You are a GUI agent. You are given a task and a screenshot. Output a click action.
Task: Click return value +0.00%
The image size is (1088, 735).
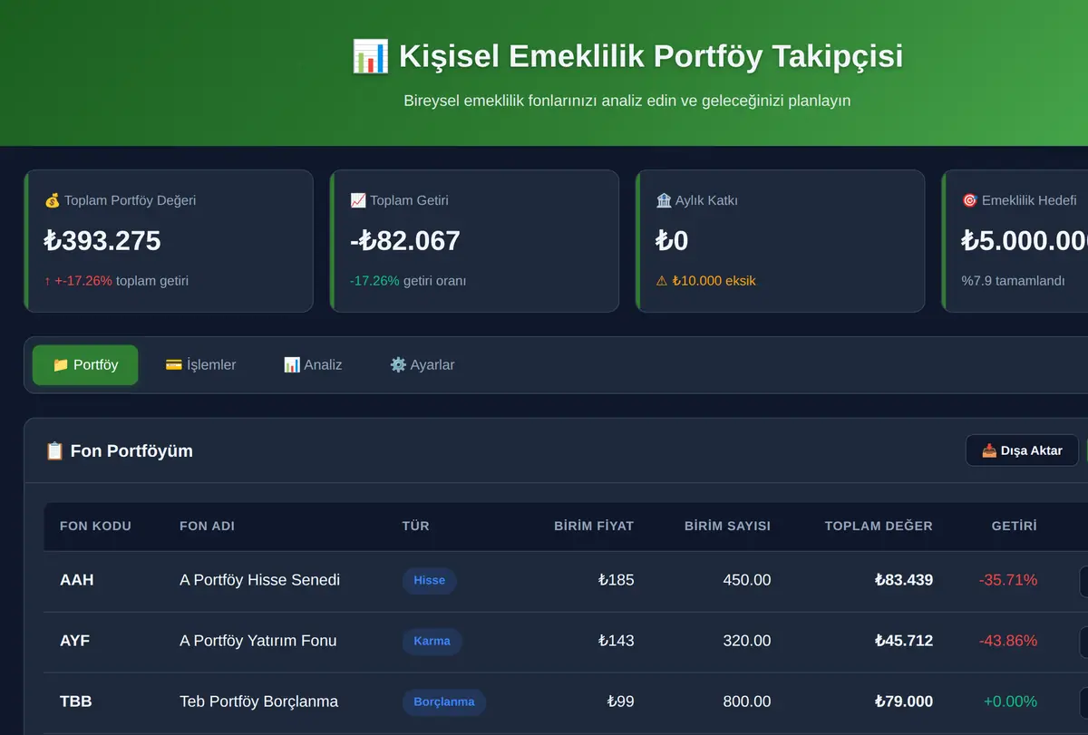click(x=1010, y=701)
